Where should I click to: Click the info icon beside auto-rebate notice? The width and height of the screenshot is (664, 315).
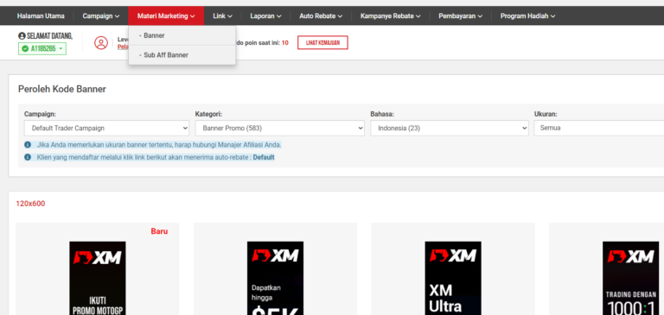pyautogui.click(x=28, y=157)
